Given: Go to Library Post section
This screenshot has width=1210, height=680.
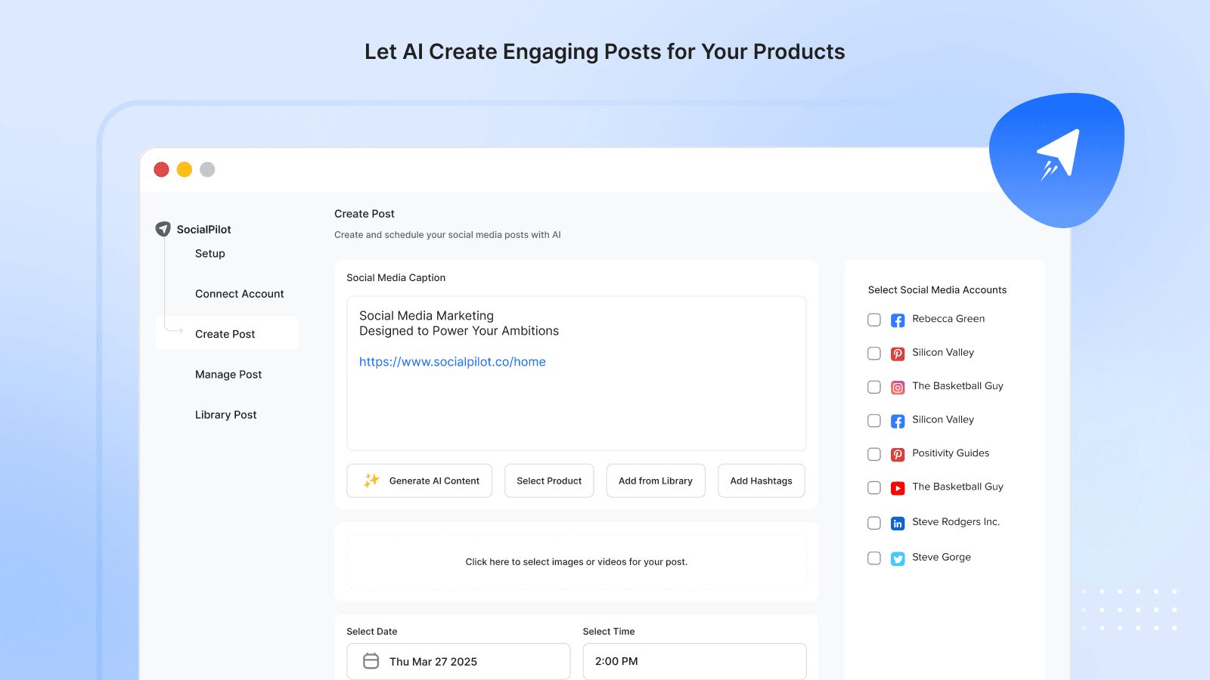Looking at the screenshot, I should [x=225, y=414].
